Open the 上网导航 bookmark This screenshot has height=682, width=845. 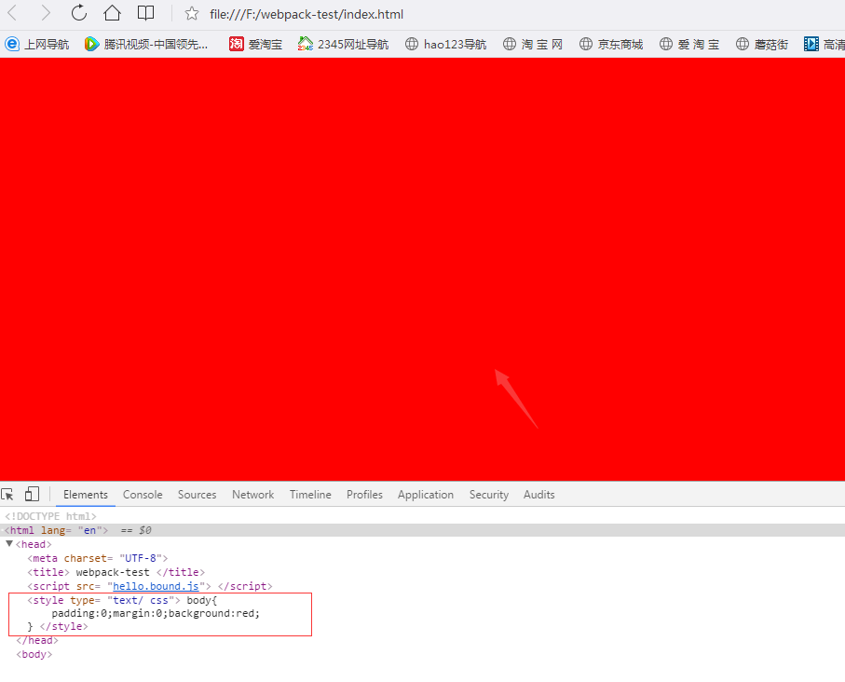click(36, 44)
